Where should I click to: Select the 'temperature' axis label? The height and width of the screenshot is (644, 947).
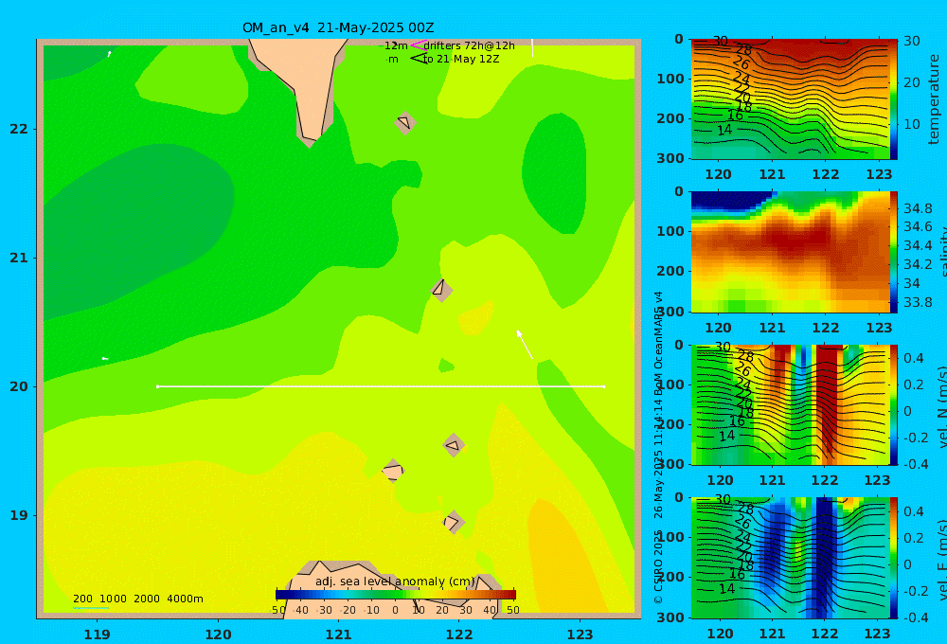935,99
